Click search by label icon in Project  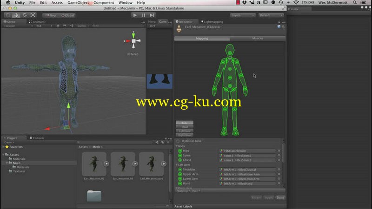[x=162, y=142]
